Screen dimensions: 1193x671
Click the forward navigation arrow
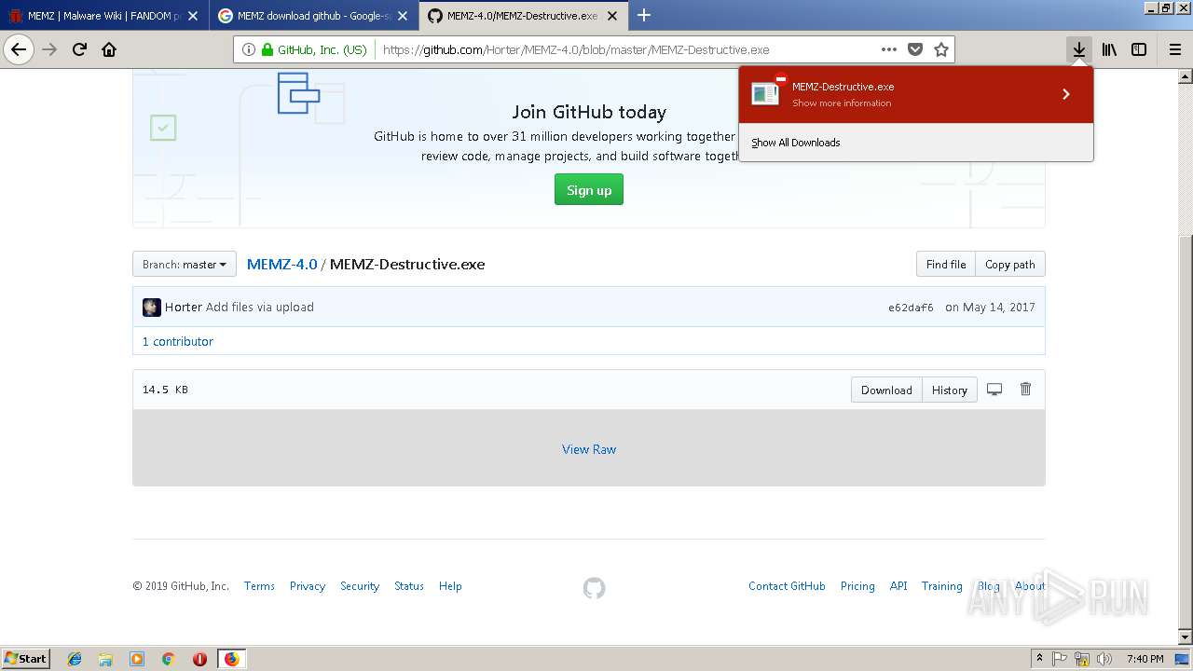pos(50,49)
